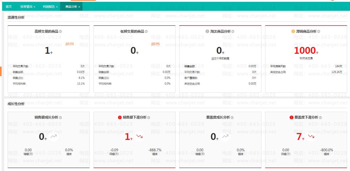Click the 成长性分析 section heading
Viewport: 350px width, 171px height.
pyautogui.click(x=16, y=104)
